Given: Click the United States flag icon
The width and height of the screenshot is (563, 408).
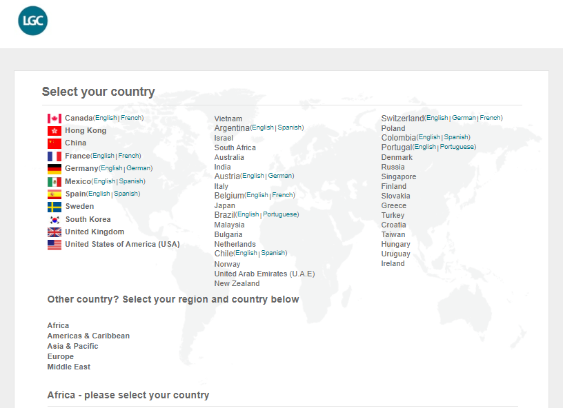Looking at the screenshot, I should (x=55, y=245).
